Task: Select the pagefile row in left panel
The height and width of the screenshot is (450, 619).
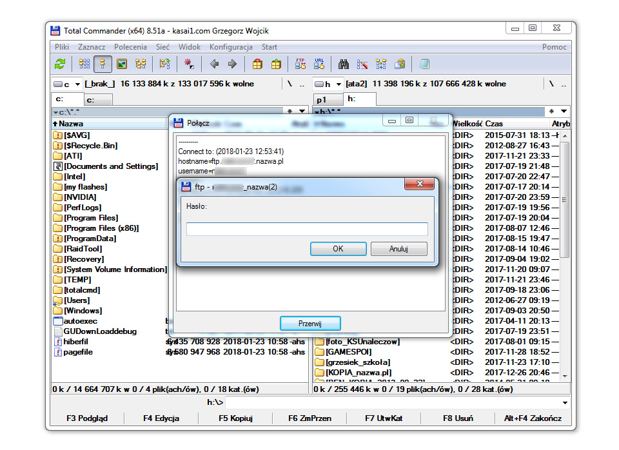Action: (180, 352)
